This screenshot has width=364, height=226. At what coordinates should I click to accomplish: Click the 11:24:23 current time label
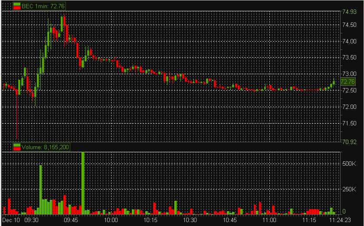[340, 220]
